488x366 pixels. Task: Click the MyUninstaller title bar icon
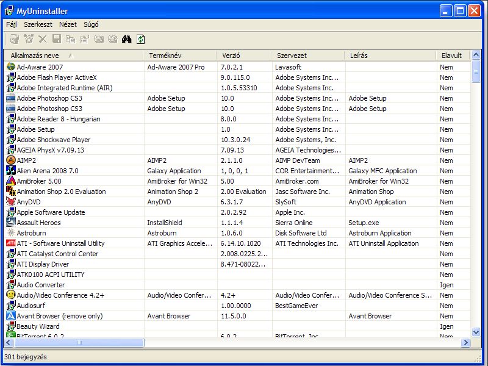point(9,11)
